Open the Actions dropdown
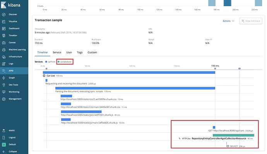Image resolution: width=267 pixels, height=154 pixels. point(228,21)
